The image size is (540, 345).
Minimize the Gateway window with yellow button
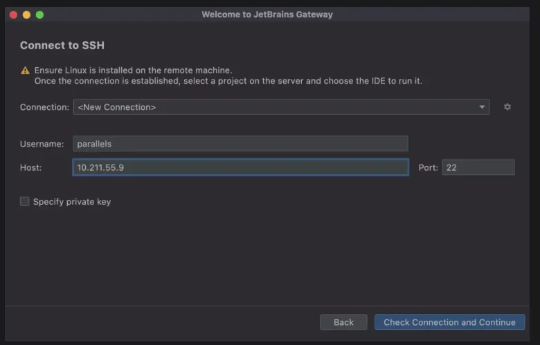pos(26,15)
